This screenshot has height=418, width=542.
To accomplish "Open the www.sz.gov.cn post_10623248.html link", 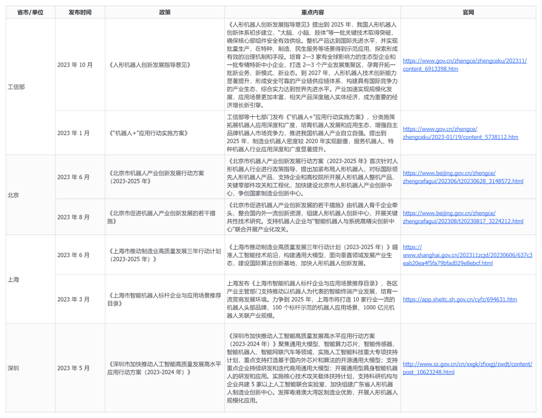I will (467, 368).
